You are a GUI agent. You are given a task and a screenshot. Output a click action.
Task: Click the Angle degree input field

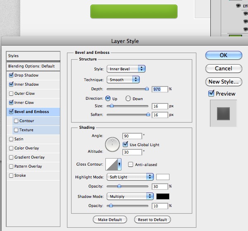click(x=132, y=136)
